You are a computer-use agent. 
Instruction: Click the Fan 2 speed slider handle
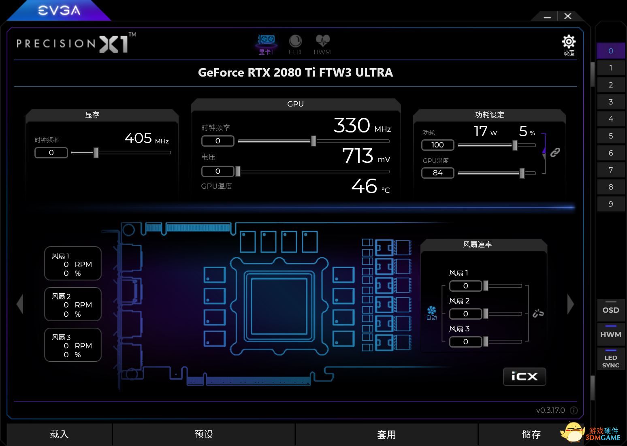tap(486, 314)
